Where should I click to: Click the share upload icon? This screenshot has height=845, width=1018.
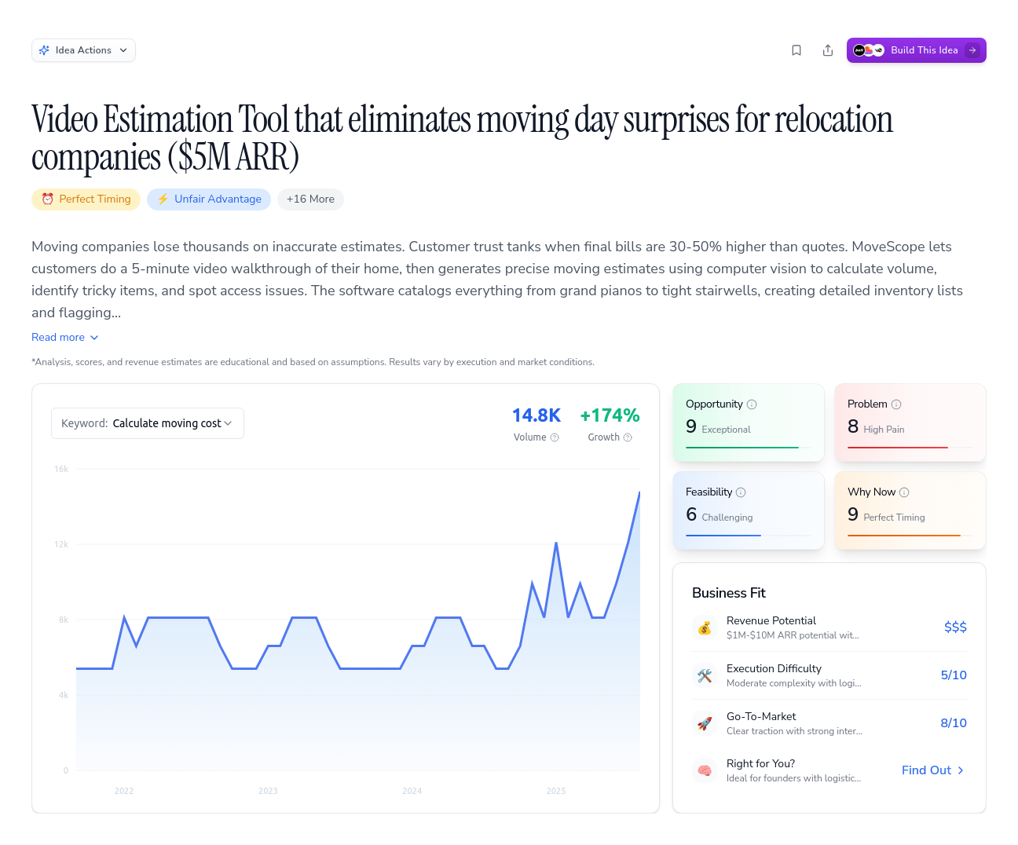pyautogui.click(x=828, y=50)
